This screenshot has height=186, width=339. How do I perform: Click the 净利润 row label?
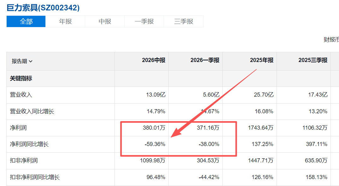click(x=18, y=128)
